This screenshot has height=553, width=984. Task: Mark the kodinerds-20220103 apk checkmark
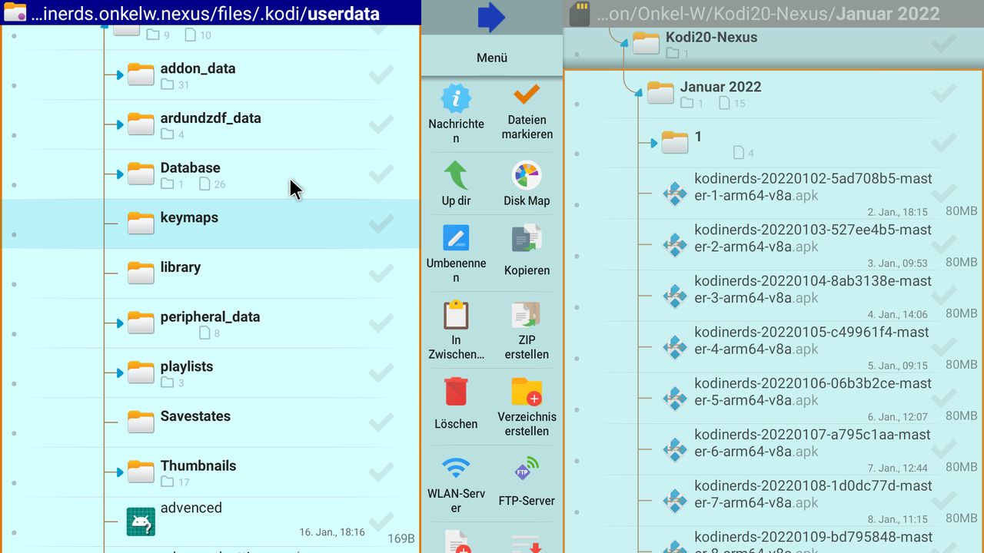943,246
